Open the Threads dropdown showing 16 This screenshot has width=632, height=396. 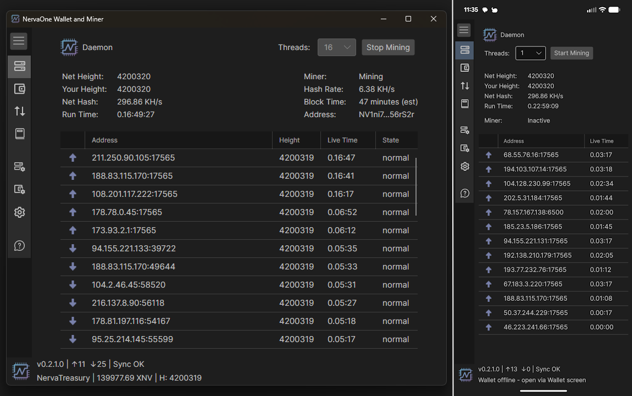(x=336, y=47)
